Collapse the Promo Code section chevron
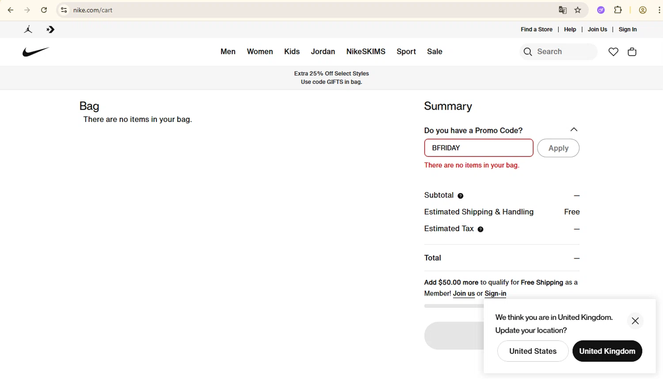 tap(574, 129)
